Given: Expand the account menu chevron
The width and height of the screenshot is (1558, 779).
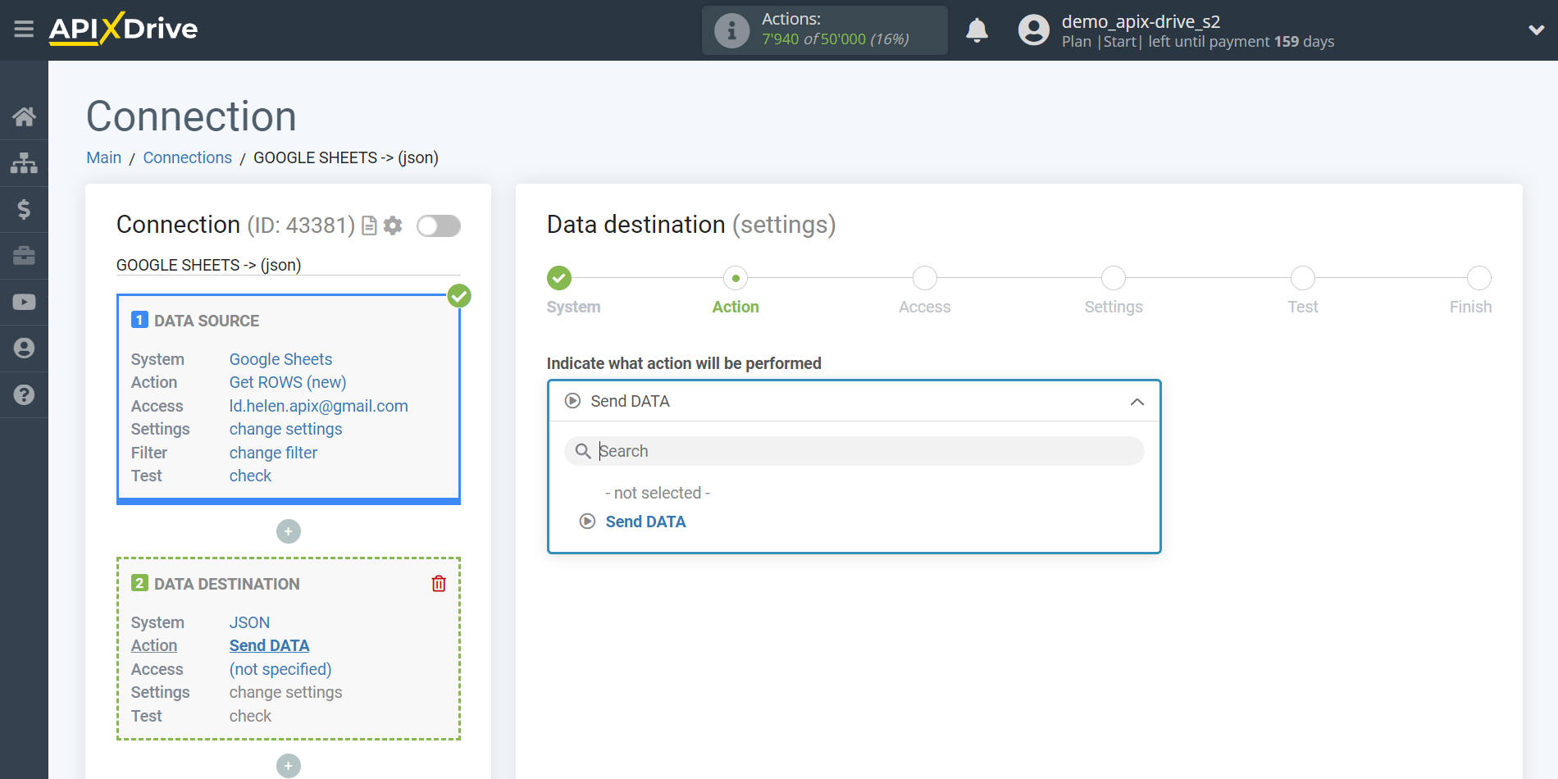Looking at the screenshot, I should tap(1536, 30).
